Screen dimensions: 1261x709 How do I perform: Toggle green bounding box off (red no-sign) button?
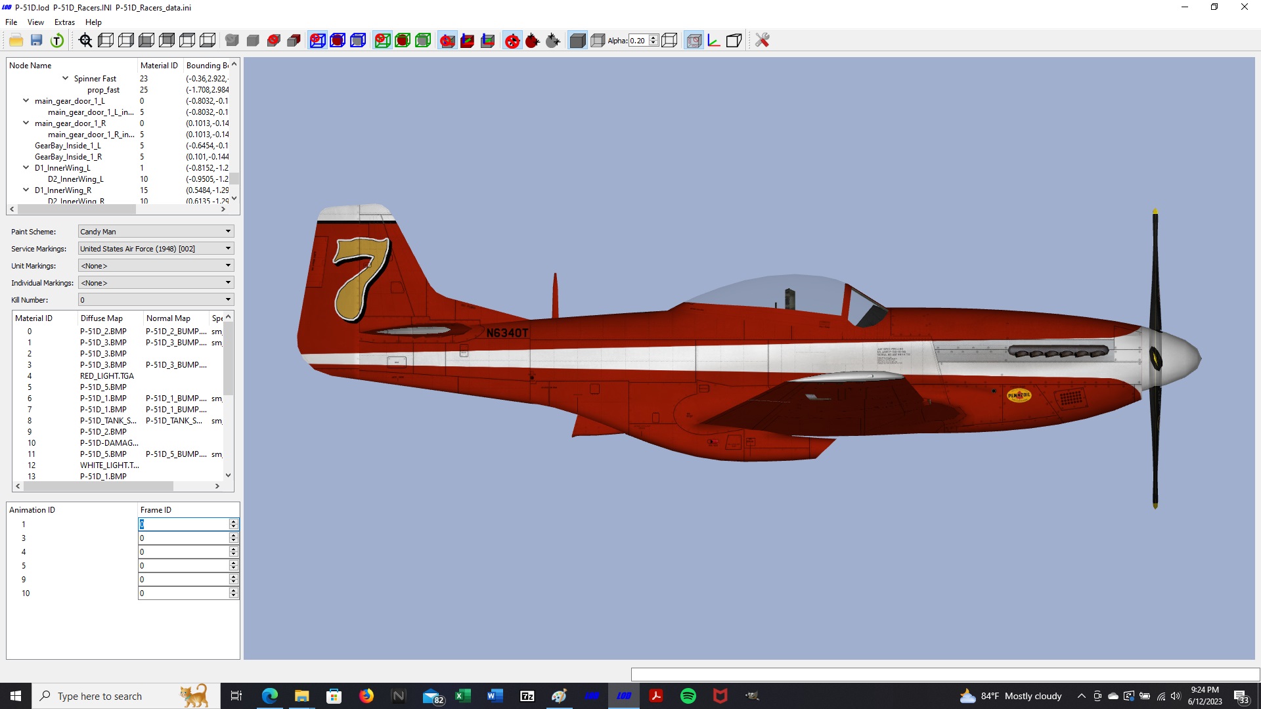pyautogui.click(x=382, y=41)
